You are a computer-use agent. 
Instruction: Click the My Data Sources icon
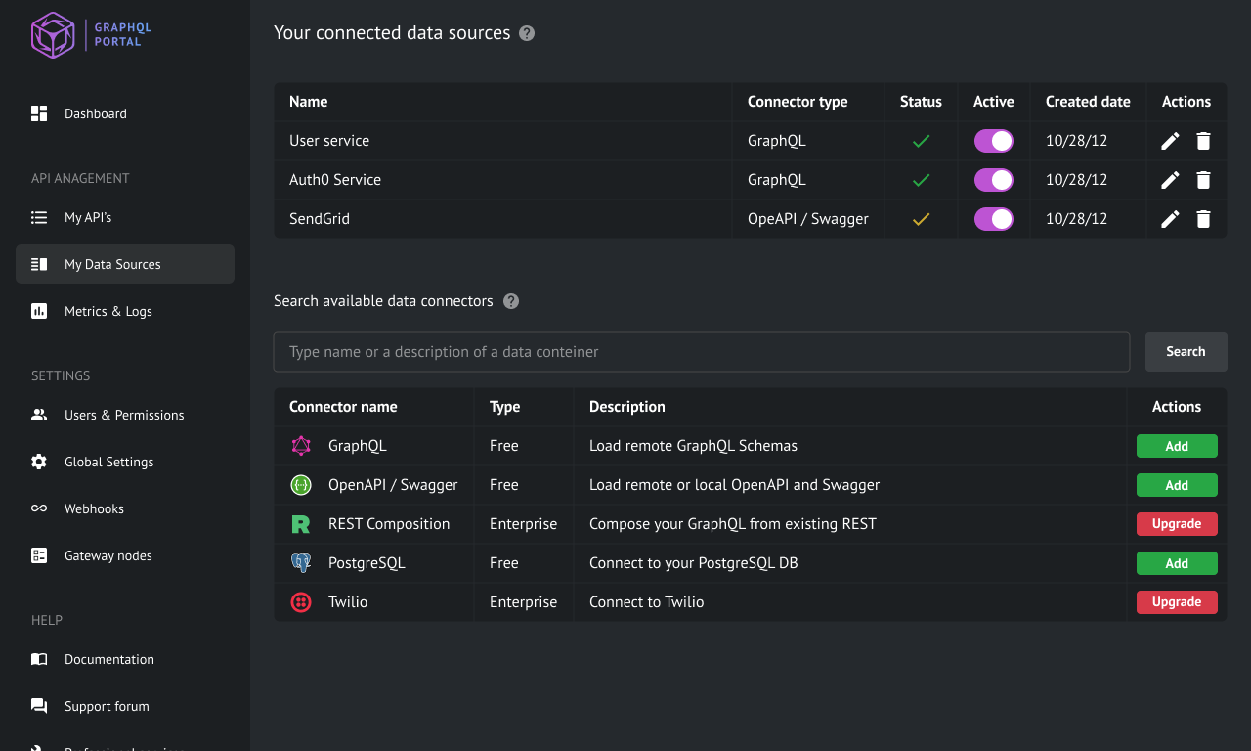[x=39, y=264]
